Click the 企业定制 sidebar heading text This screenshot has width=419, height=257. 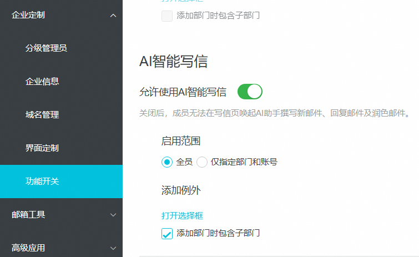28,15
